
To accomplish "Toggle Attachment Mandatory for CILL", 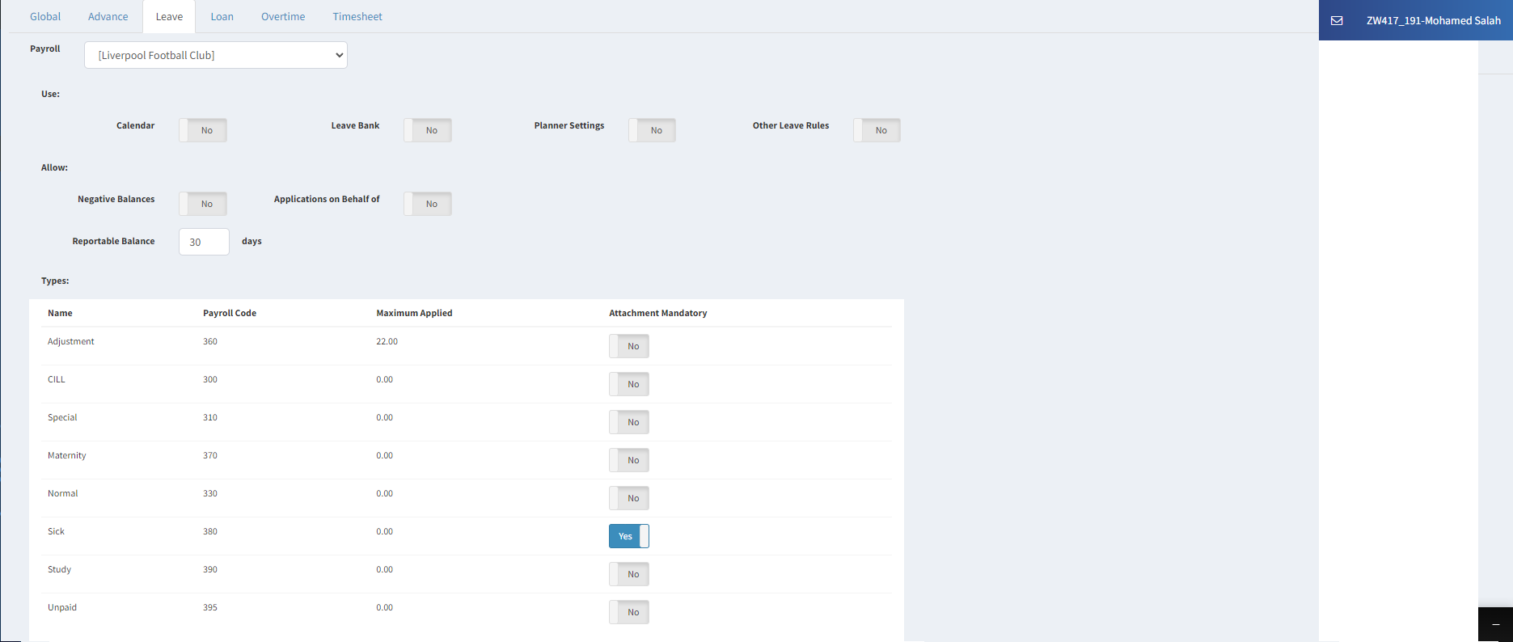I will 629,384.
